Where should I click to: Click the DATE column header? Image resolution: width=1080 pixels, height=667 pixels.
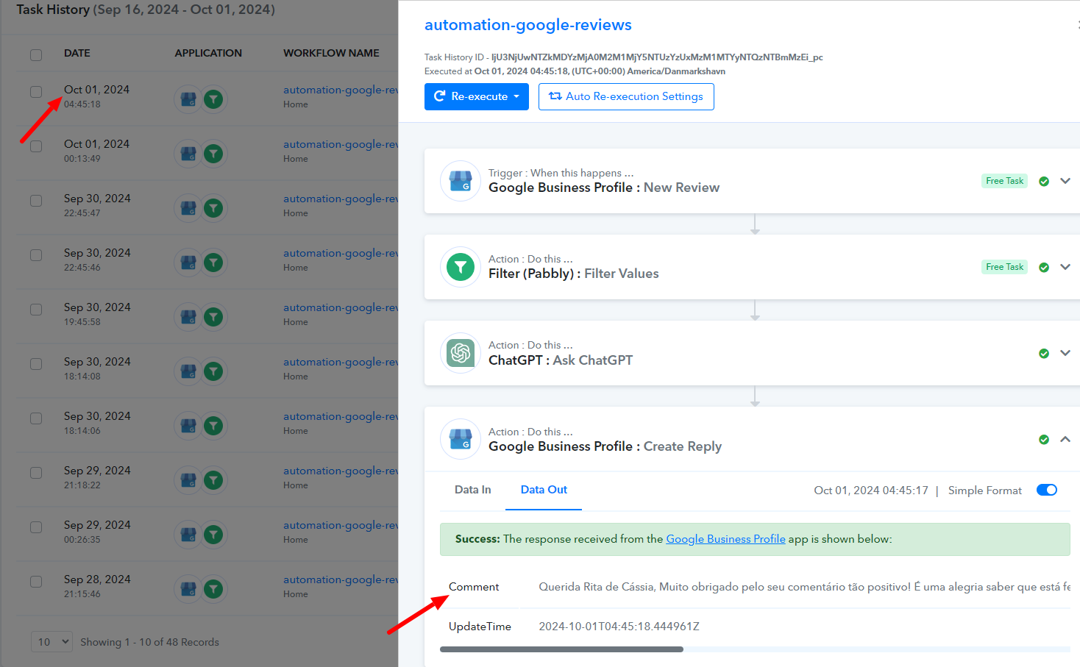coord(77,53)
